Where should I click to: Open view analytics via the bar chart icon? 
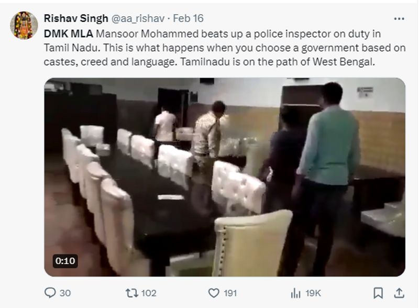coord(295,293)
